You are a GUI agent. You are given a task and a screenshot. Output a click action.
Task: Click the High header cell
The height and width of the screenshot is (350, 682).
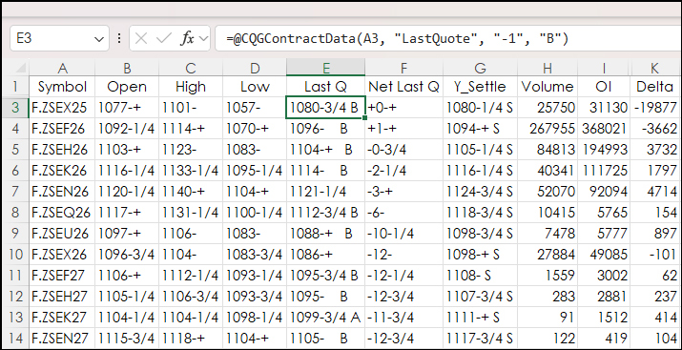(191, 87)
